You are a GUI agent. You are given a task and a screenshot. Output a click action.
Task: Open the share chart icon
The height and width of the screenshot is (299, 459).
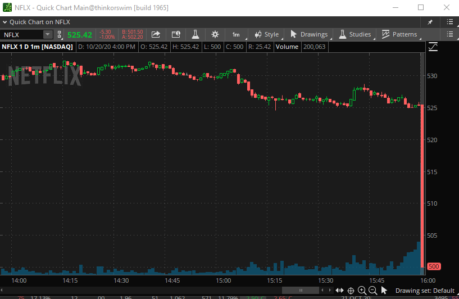click(156, 34)
